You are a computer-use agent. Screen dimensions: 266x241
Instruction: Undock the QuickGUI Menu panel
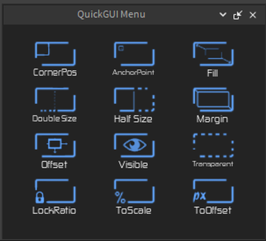click(x=237, y=15)
